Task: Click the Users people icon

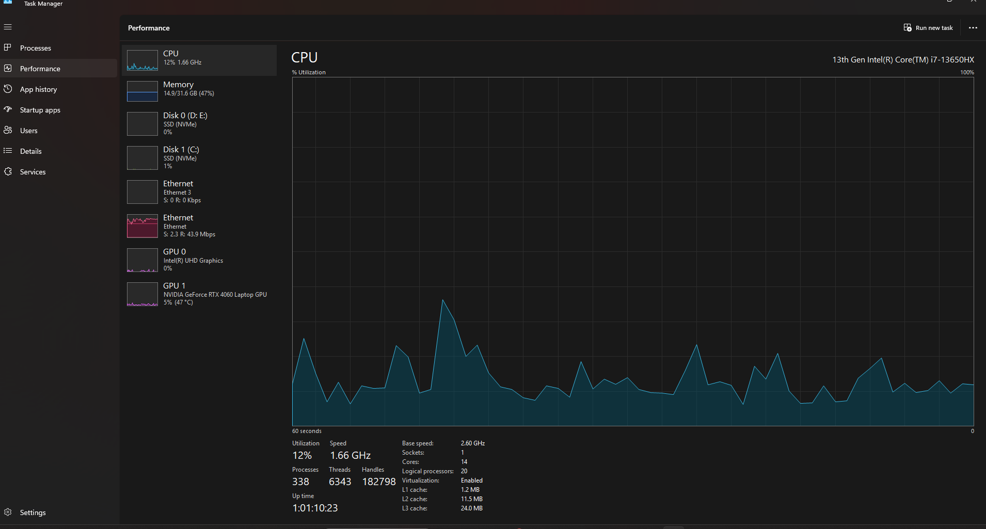Action: [x=8, y=130]
